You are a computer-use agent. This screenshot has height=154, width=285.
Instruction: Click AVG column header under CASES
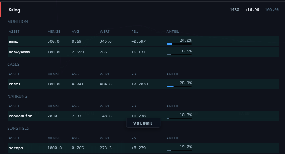click(x=75, y=74)
